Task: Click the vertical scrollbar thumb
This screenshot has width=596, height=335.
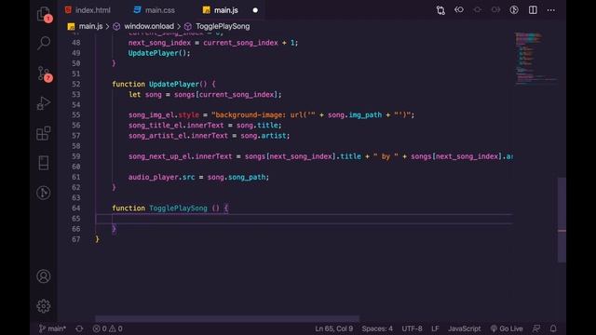Action: coord(562,220)
